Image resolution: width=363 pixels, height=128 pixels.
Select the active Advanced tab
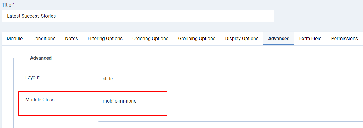tap(279, 39)
